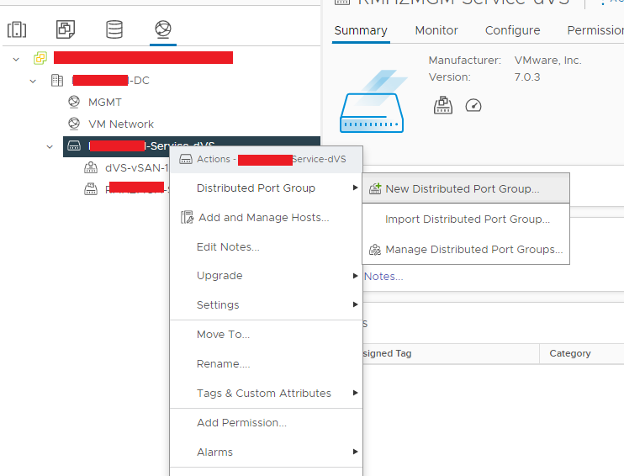The width and height of the screenshot is (624, 476).
Task: Collapse the Service-dVS switch node
Action: click(50, 147)
